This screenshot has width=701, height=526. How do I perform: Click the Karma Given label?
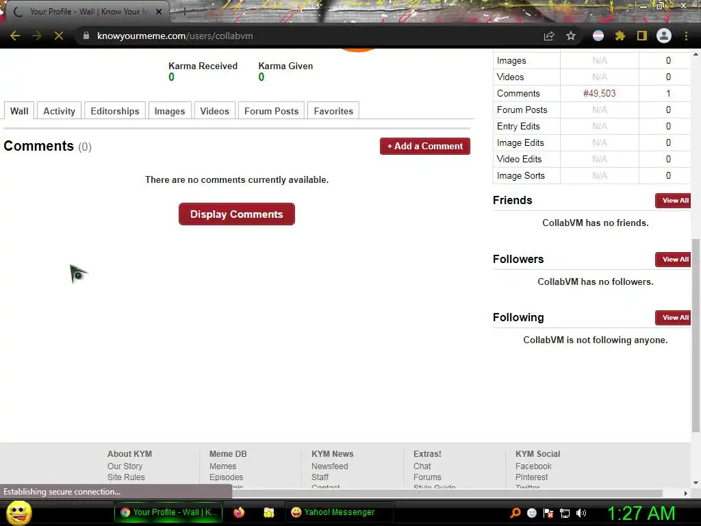(285, 66)
